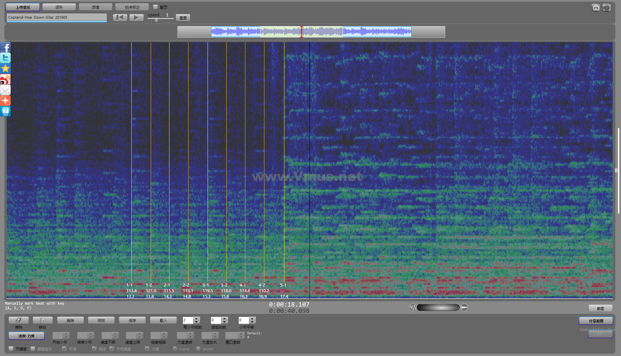Toggle the 平滑 smoothing checkbox
The width and height of the screenshot is (621, 356).
64,348
